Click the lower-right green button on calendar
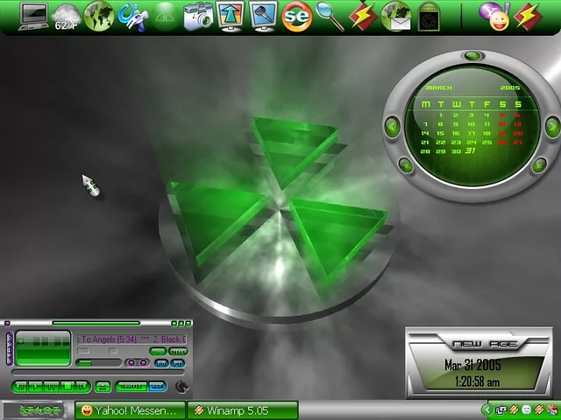561x420 pixels. 539,165
